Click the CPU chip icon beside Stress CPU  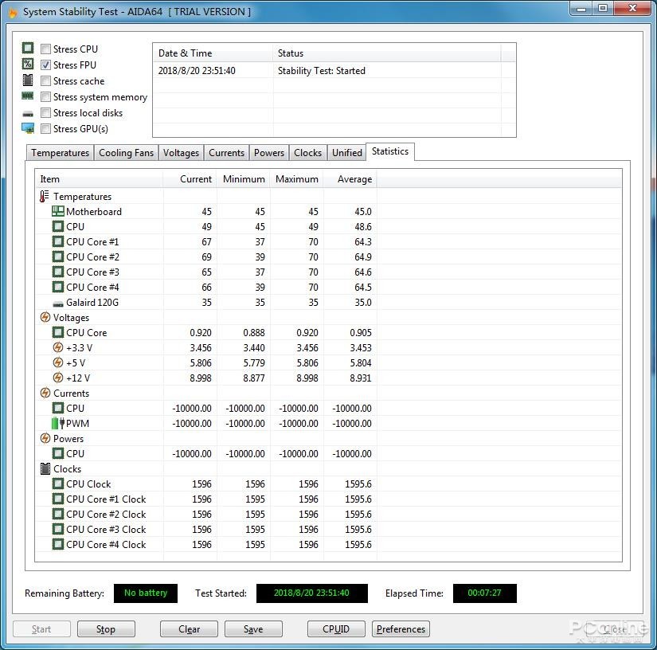(x=28, y=48)
